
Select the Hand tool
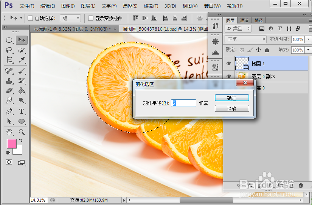9,132
